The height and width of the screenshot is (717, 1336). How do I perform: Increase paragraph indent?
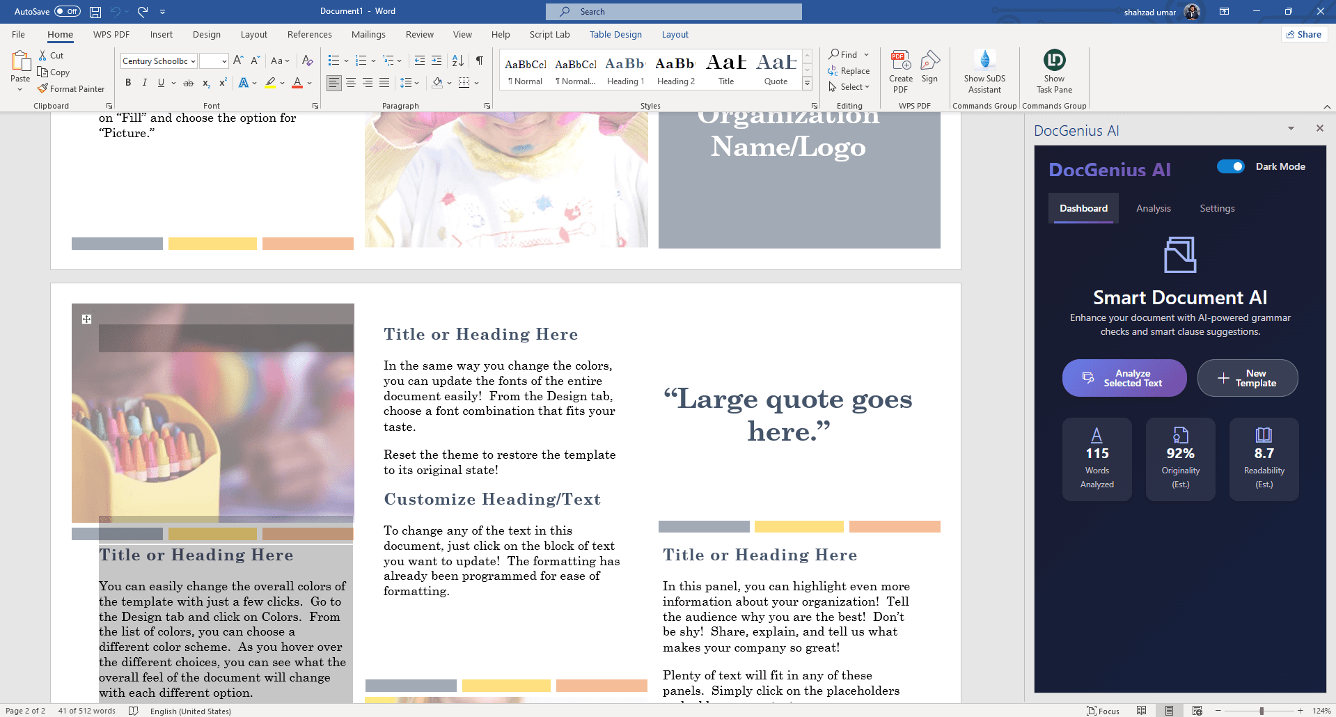[x=437, y=61]
